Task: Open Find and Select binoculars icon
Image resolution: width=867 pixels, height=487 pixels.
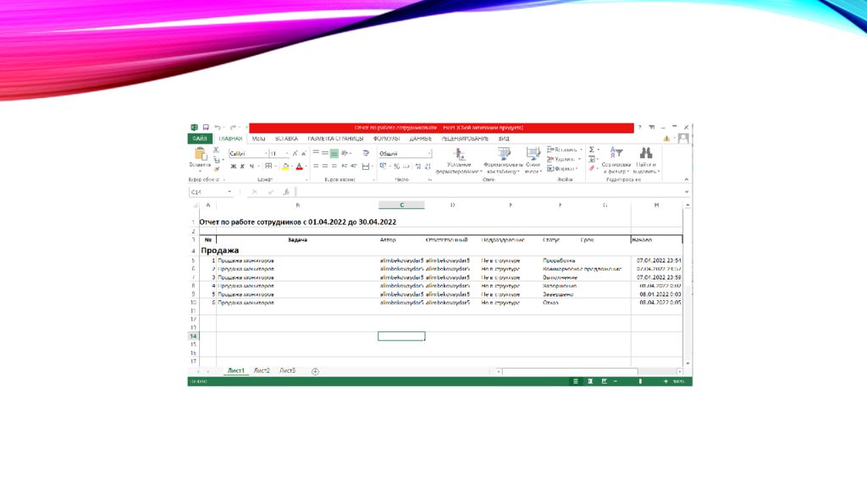Action: (646, 154)
